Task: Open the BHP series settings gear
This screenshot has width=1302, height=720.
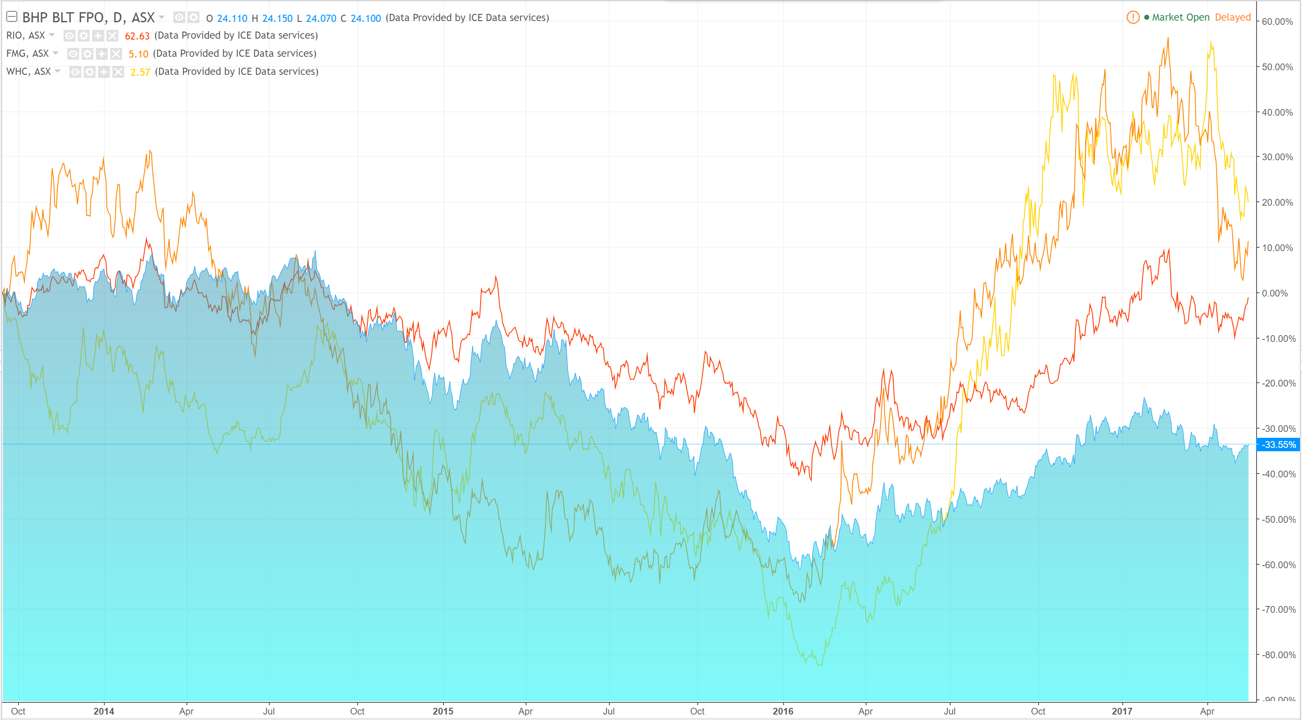Action: (193, 18)
